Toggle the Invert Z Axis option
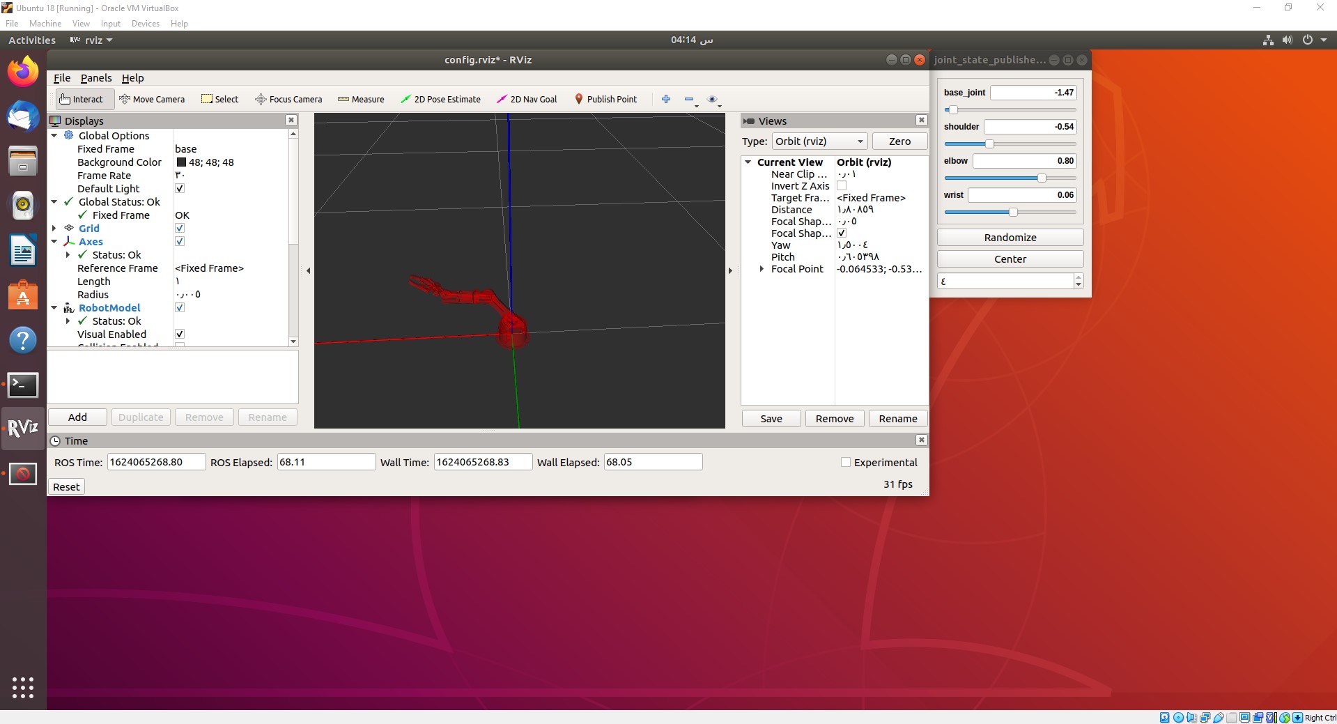Image resolution: width=1337 pixels, height=724 pixels. [x=842, y=185]
